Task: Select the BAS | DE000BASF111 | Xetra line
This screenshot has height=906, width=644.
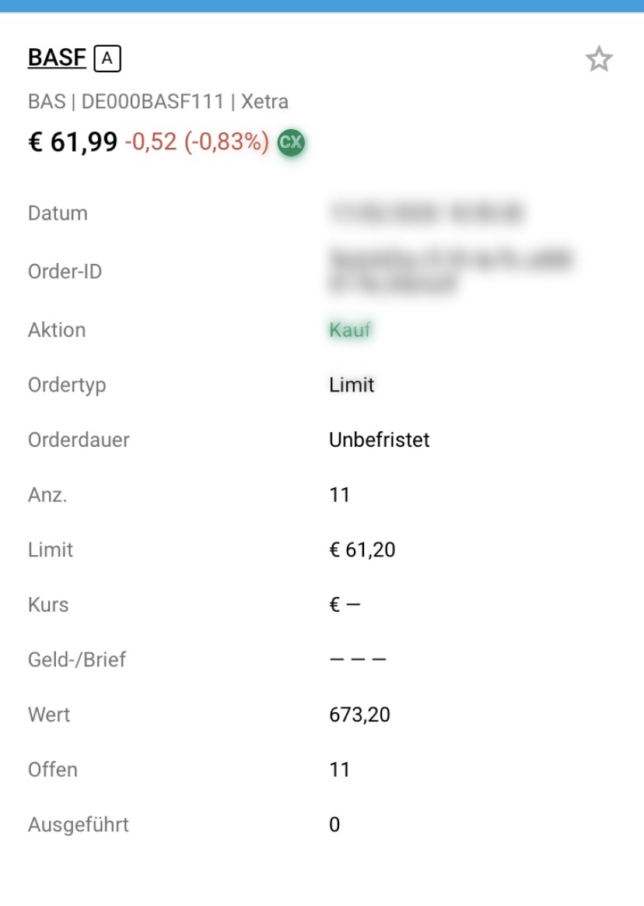Action: [158, 101]
